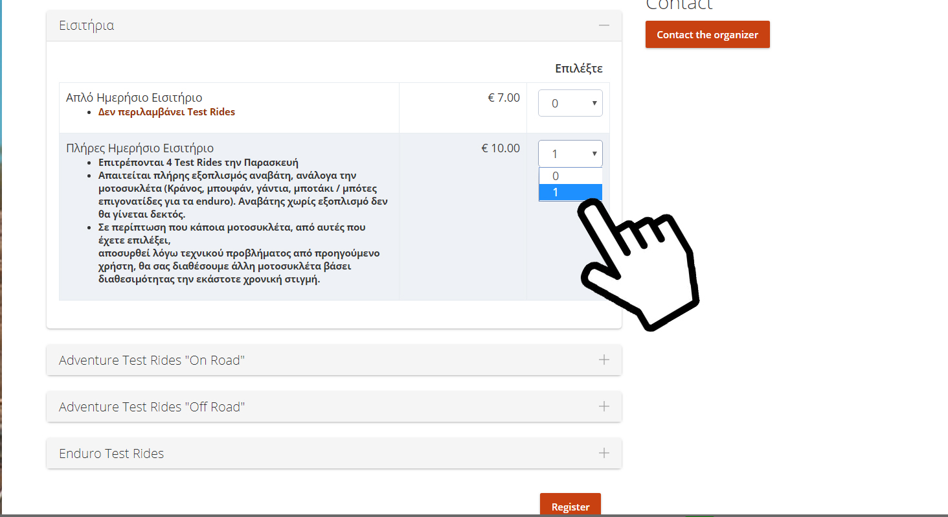Choose option 1 in the open quantity list

pos(570,192)
